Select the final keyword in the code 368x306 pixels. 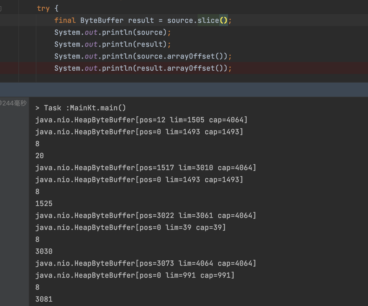(x=65, y=20)
